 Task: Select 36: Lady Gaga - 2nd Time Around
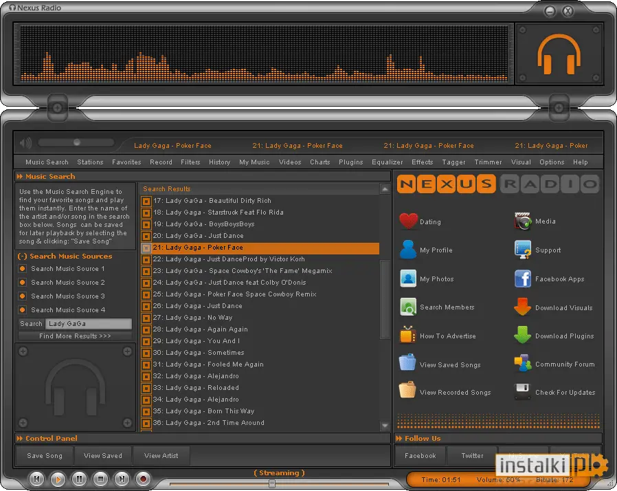click(260, 423)
